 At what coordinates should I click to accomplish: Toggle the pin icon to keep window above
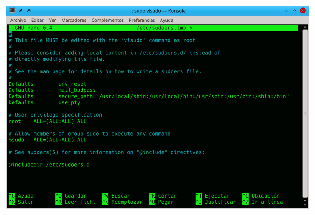click(21, 10)
